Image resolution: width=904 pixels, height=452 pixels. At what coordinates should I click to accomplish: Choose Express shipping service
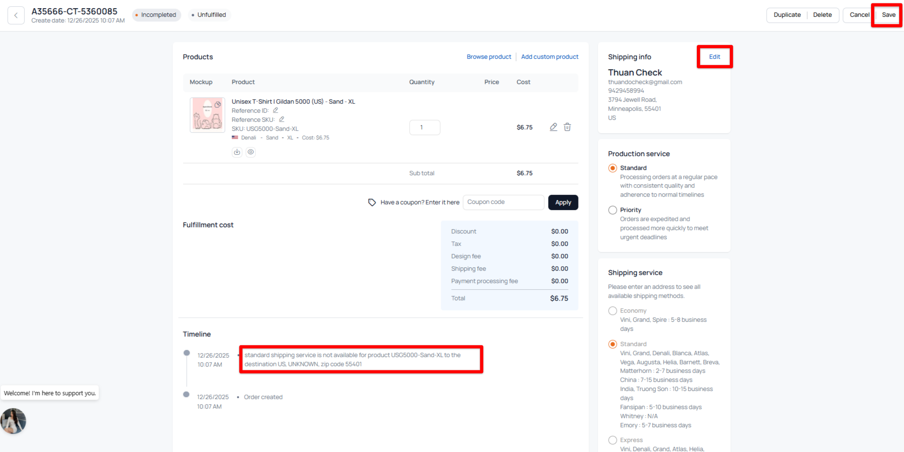click(x=613, y=440)
